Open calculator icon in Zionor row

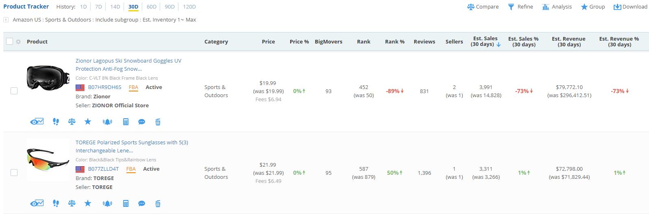pyautogui.click(x=126, y=122)
